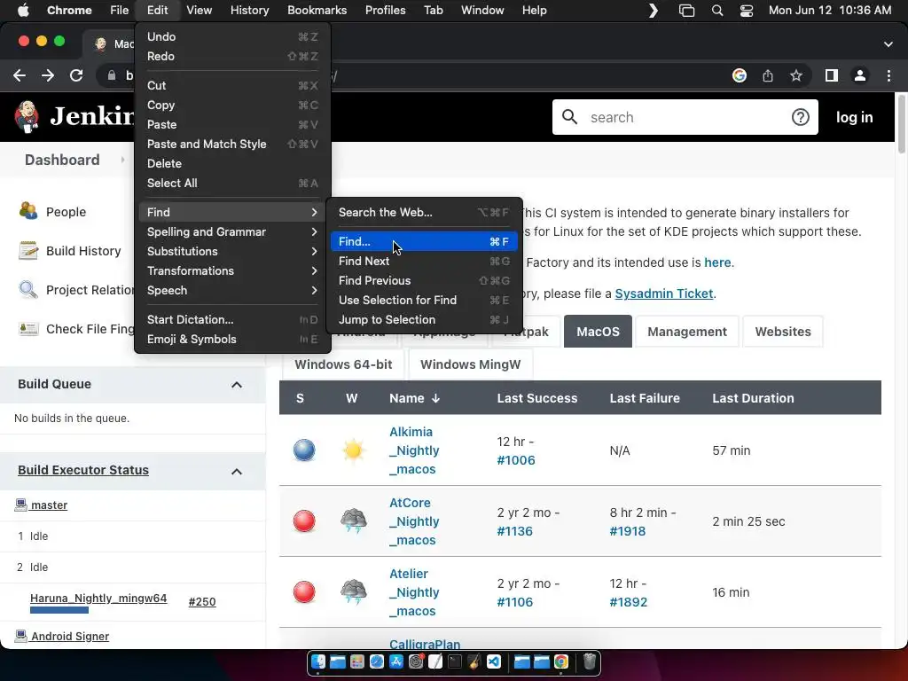
Task: Click the Dashboard breadcrumb
Action: [62, 160]
